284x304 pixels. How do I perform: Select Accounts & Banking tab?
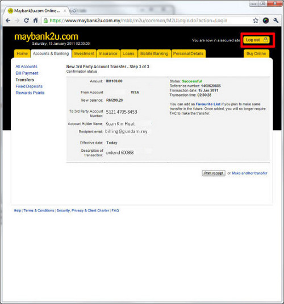51,53
